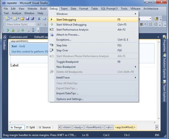Select the <asp:Xml#Xml1> tag navigator button
This screenshot has height=139, width=169.
click(125, 127)
